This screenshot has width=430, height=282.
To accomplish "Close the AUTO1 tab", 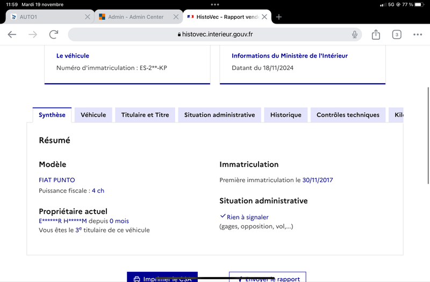I will [x=88, y=17].
